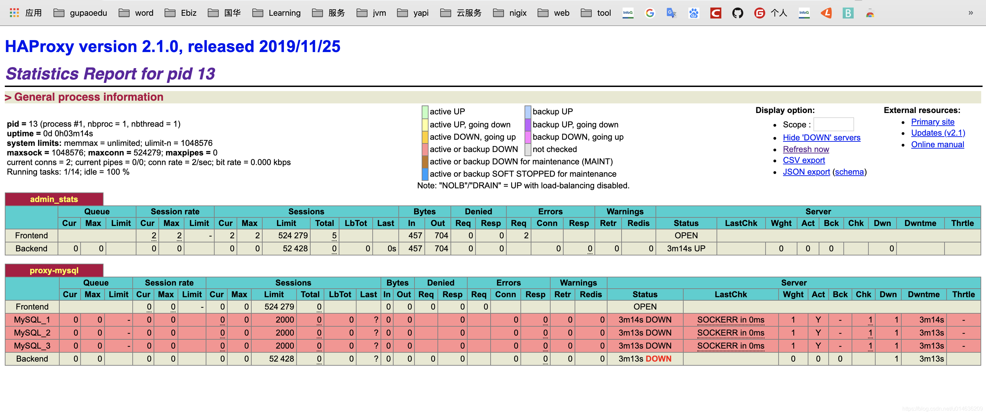Open the JSON export link
This screenshot has width=986, height=415.
click(806, 172)
